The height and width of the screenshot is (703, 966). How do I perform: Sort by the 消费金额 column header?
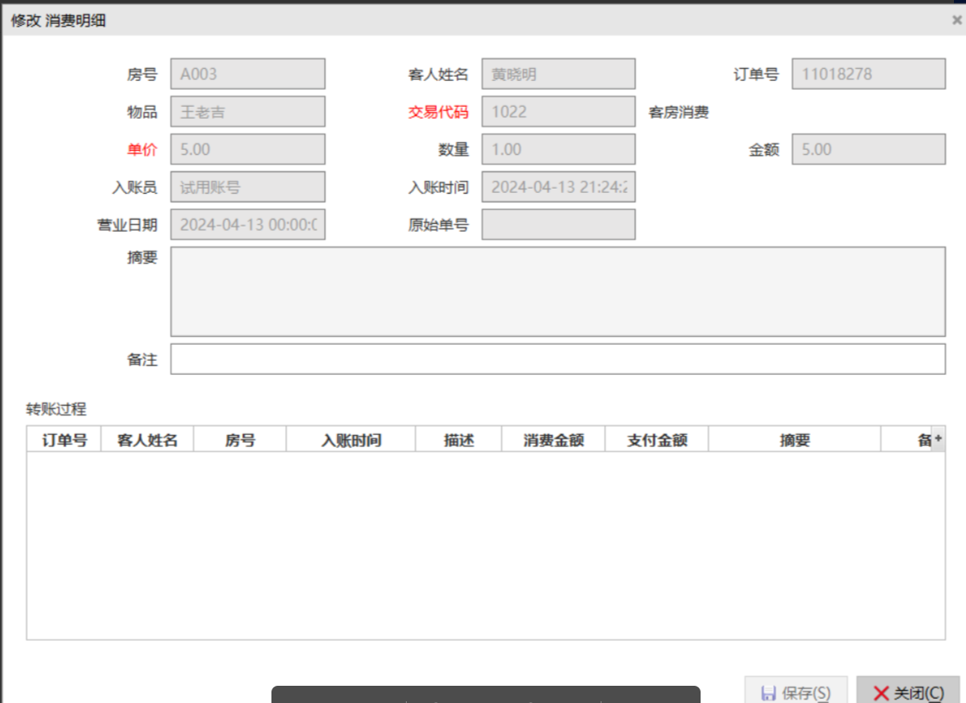click(x=553, y=440)
